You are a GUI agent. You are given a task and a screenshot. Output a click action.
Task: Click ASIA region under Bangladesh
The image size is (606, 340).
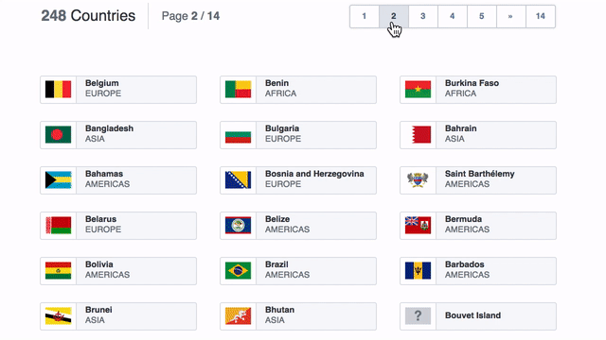tap(95, 139)
